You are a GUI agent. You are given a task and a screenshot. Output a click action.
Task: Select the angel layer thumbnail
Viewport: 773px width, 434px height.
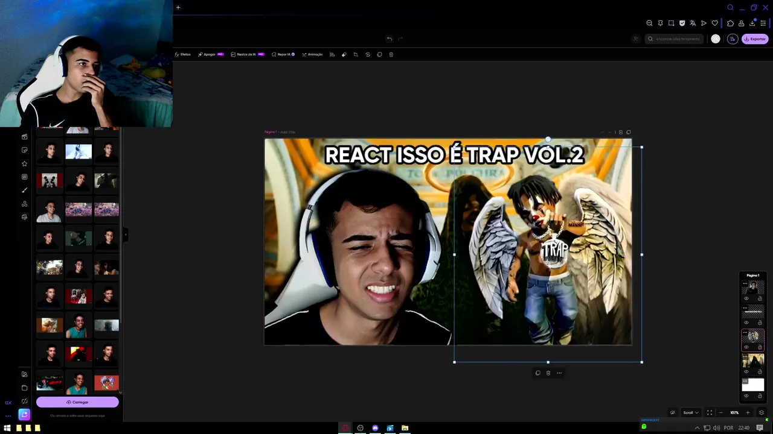tap(753, 337)
